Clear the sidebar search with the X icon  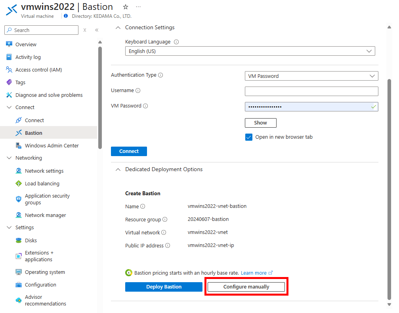pyautogui.click(x=85, y=30)
